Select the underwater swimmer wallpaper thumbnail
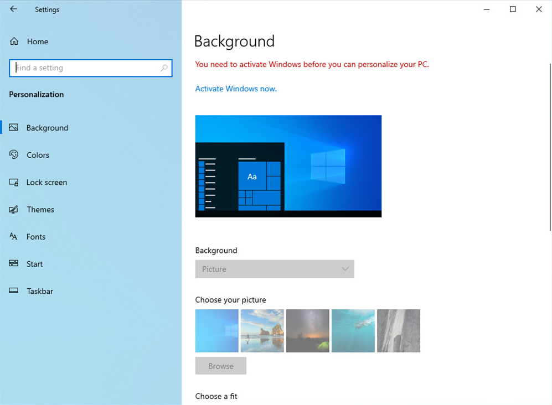This screenshot has height=405, width=552. pos(353,331)
